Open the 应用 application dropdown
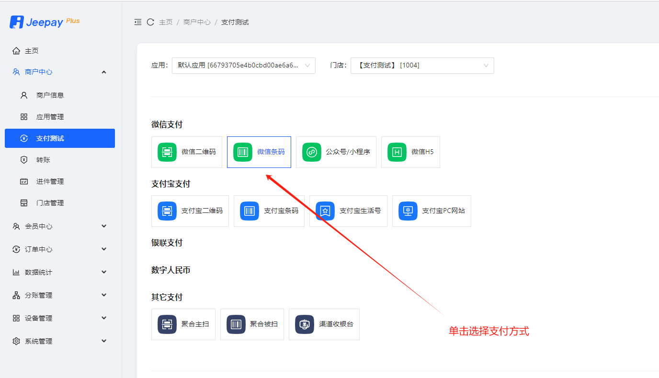Screen dimensions: 659x378 pyautogui.click(x=243, y=66)
